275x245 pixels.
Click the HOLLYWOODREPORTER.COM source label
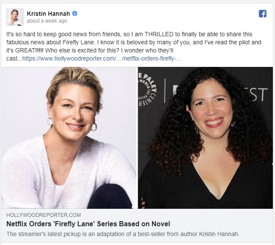coord(44,215)
